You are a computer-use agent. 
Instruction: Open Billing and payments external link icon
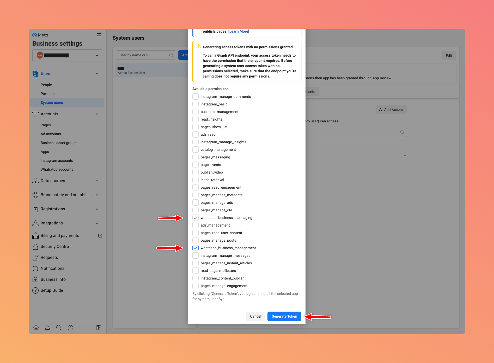coord(100,236)
